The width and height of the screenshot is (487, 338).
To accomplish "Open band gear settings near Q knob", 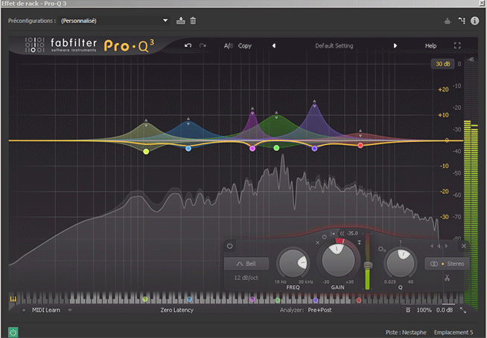I will [x=381, y=249].
